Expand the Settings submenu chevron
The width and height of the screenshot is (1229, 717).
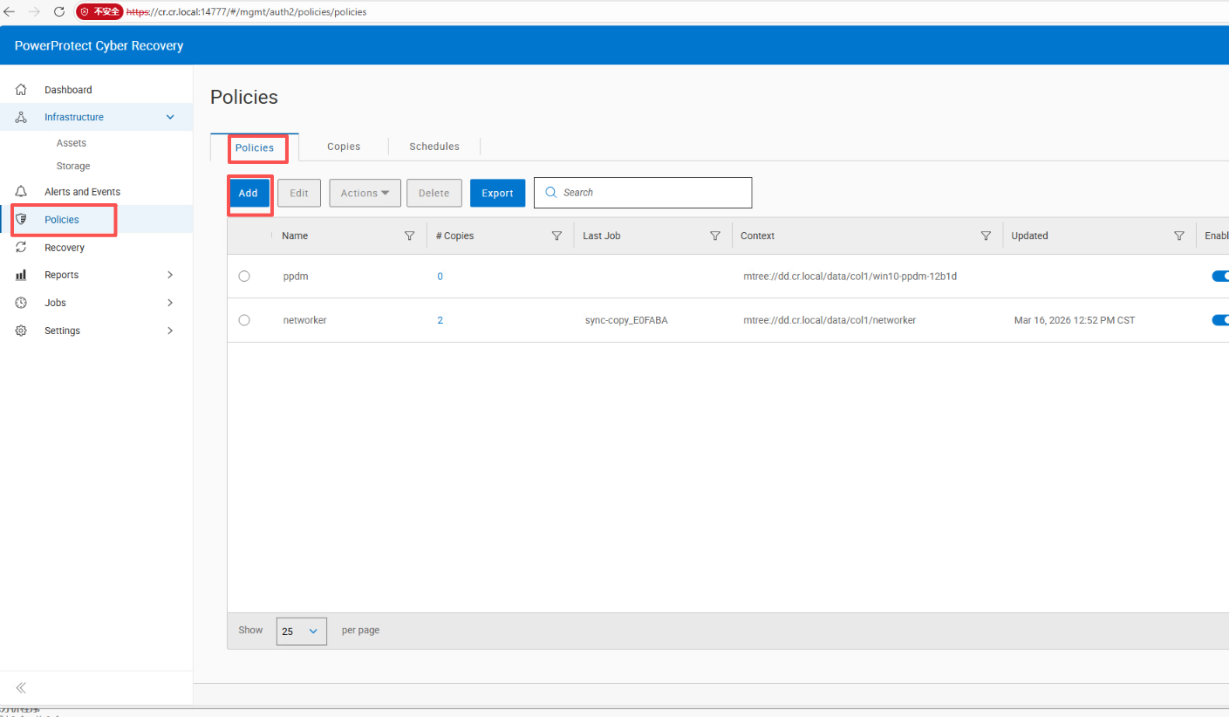tap(170, 331)
